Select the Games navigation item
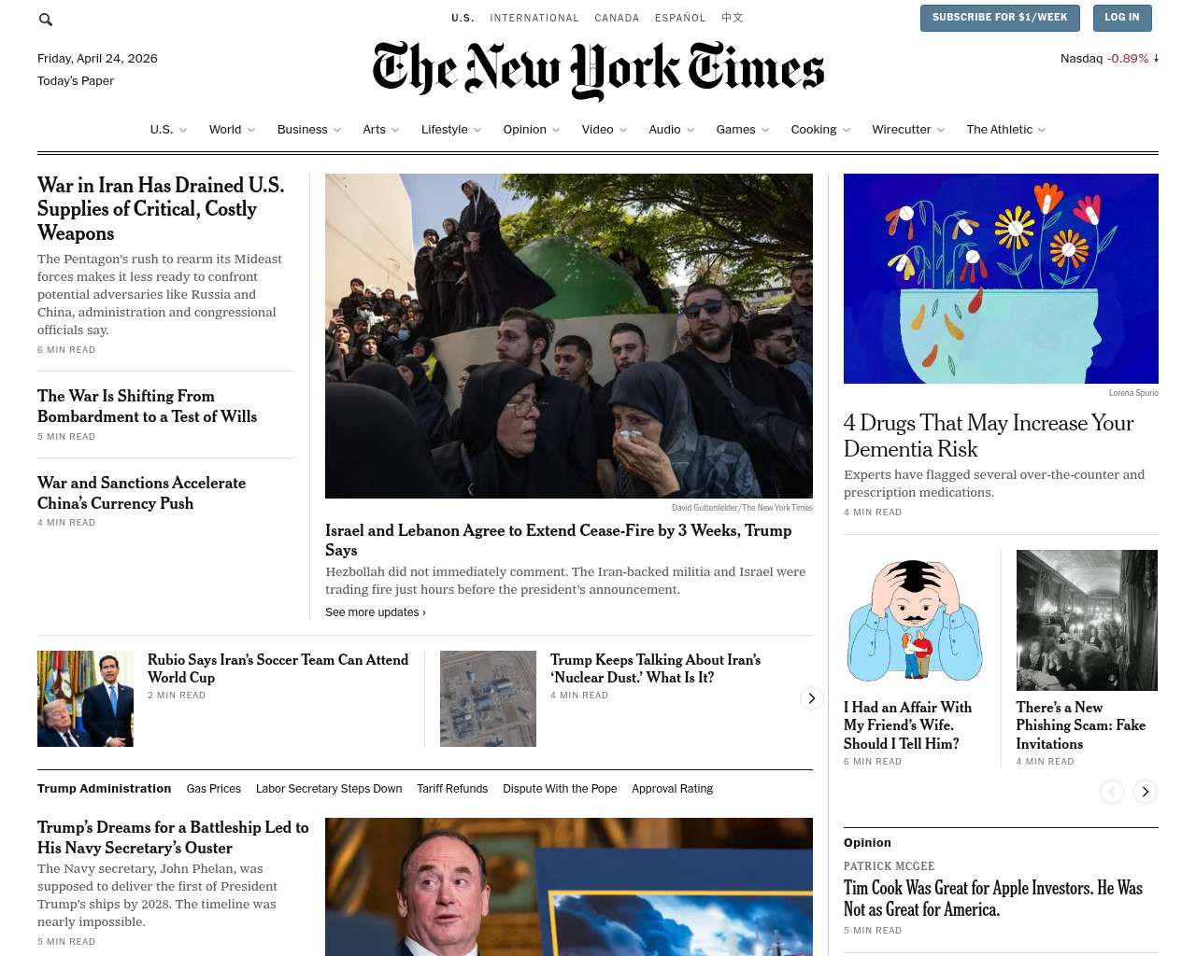Image resolution: width=1196 pixels, height=956 pixels. pyautogui.click(x=735, y=130)
